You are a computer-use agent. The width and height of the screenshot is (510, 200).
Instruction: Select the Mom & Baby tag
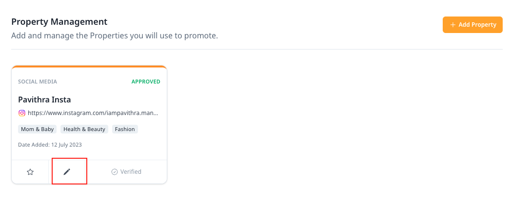(38, 129)
